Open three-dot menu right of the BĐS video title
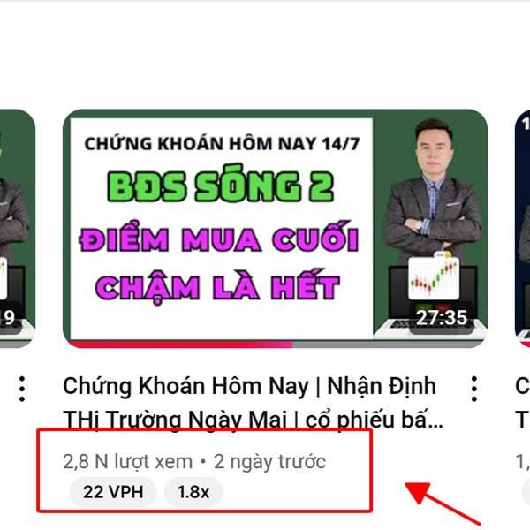This screenshot has width=530, height=530. click(473, 389)
